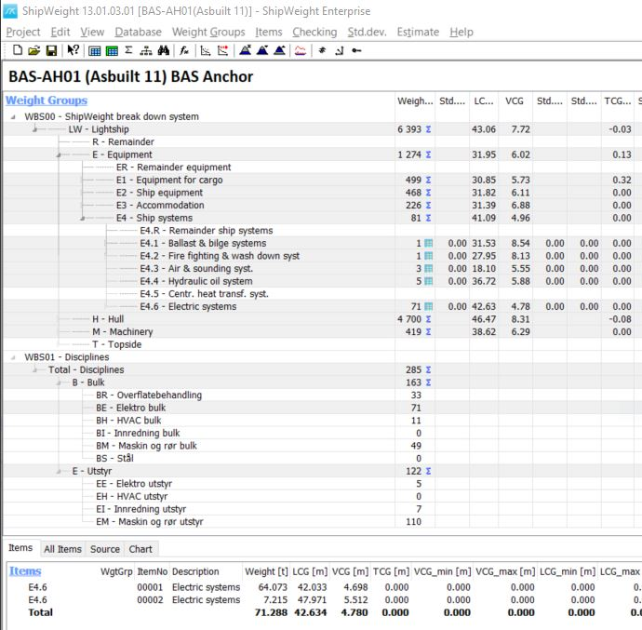Select the H - Hull tree row
This screenshot has height=630, width=642.
tap(110, 319)
